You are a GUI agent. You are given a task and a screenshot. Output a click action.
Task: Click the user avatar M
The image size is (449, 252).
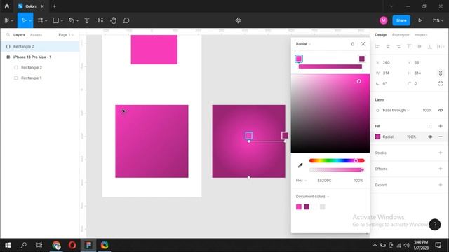tap(384, 20)
